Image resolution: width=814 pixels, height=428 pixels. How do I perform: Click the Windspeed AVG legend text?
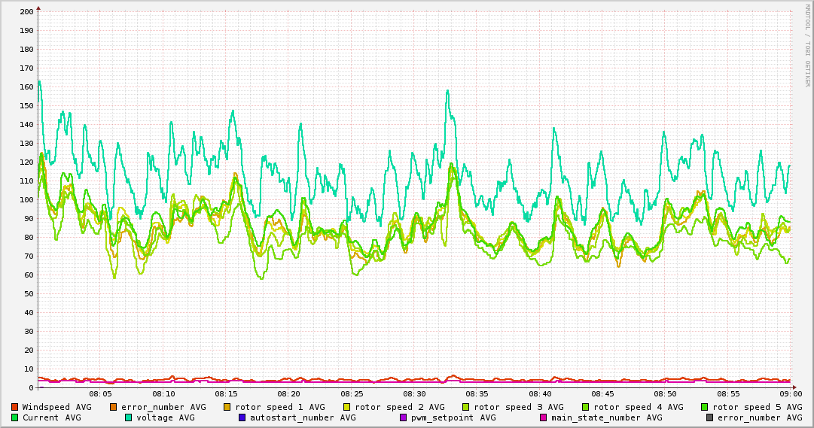tap(56, 407)
